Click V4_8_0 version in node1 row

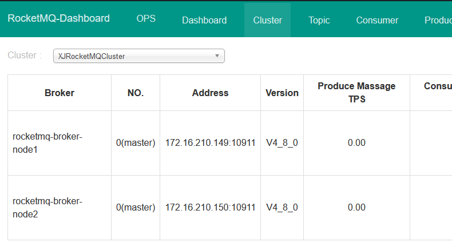(x=282, y=142)
